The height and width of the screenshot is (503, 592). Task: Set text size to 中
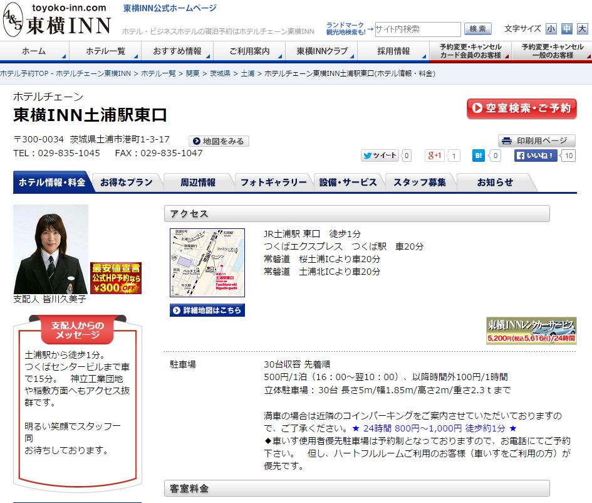click(567, 29)
